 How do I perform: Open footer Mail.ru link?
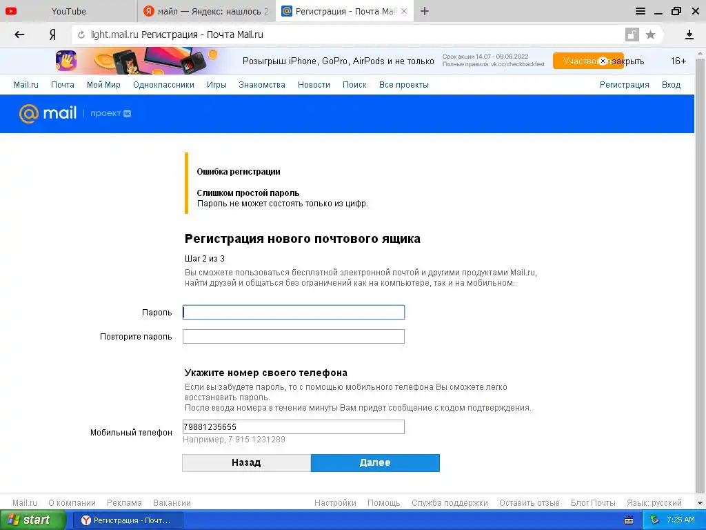25,503
